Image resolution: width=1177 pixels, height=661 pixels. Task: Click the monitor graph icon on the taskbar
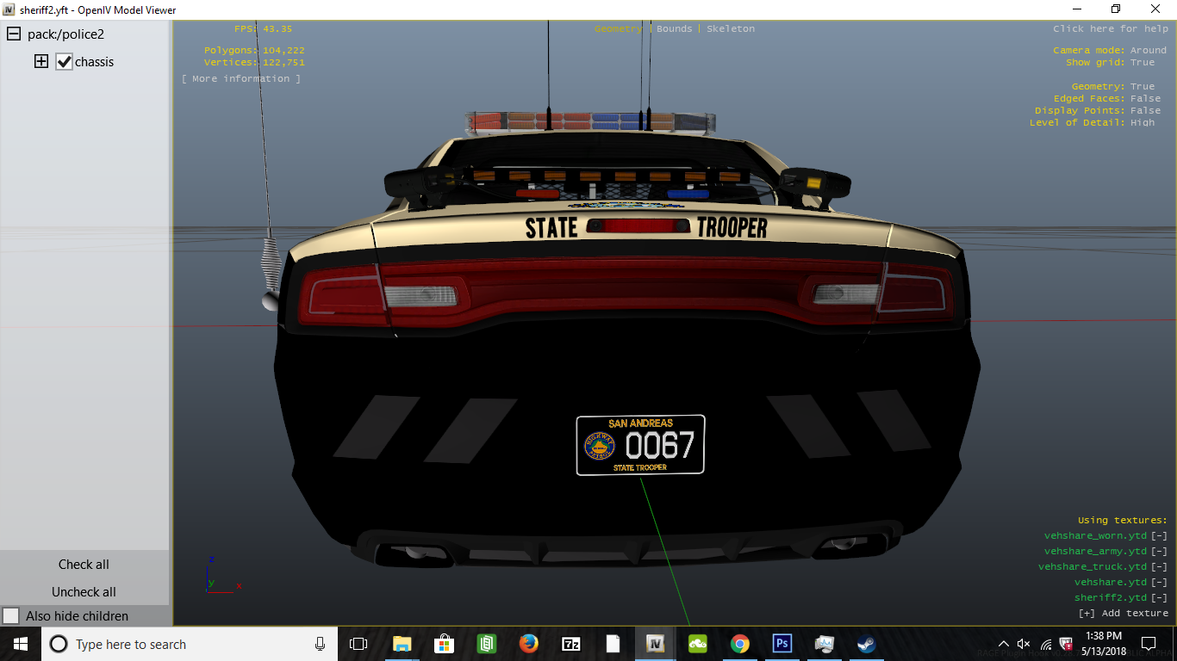824,644
